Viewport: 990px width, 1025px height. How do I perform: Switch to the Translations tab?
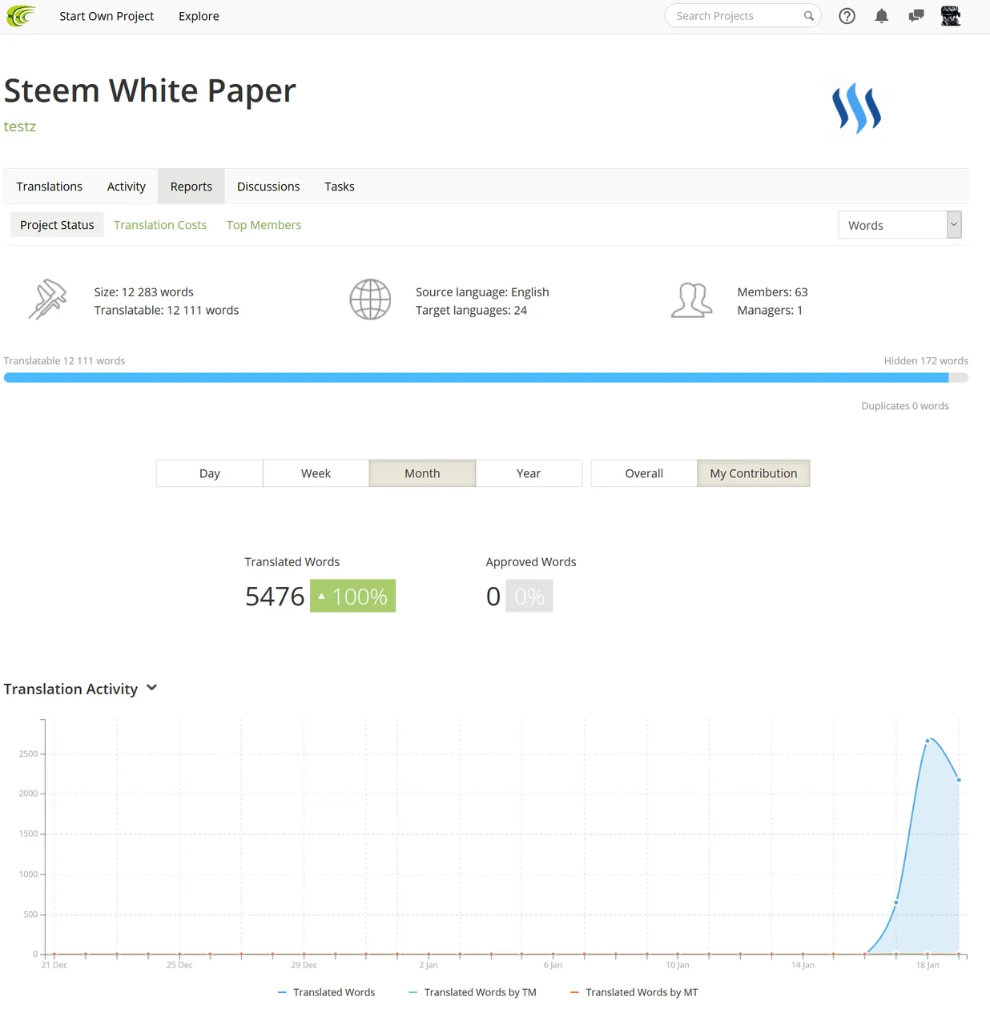coord(50,187)
